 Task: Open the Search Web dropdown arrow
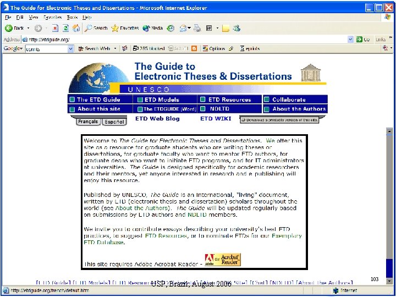click(x=115, y=48)
